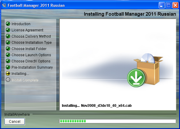Screen dimensions: 180x129
Task: Click the InstallAnywhere label
Action: [x=17, y=115]
